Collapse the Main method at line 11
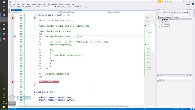The width and height of the screenshot is (195, 110). 24,15
